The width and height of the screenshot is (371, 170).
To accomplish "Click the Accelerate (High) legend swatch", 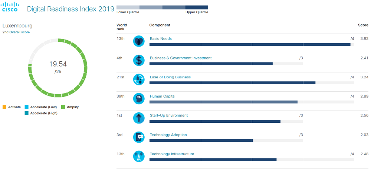I will pos(26,113).
